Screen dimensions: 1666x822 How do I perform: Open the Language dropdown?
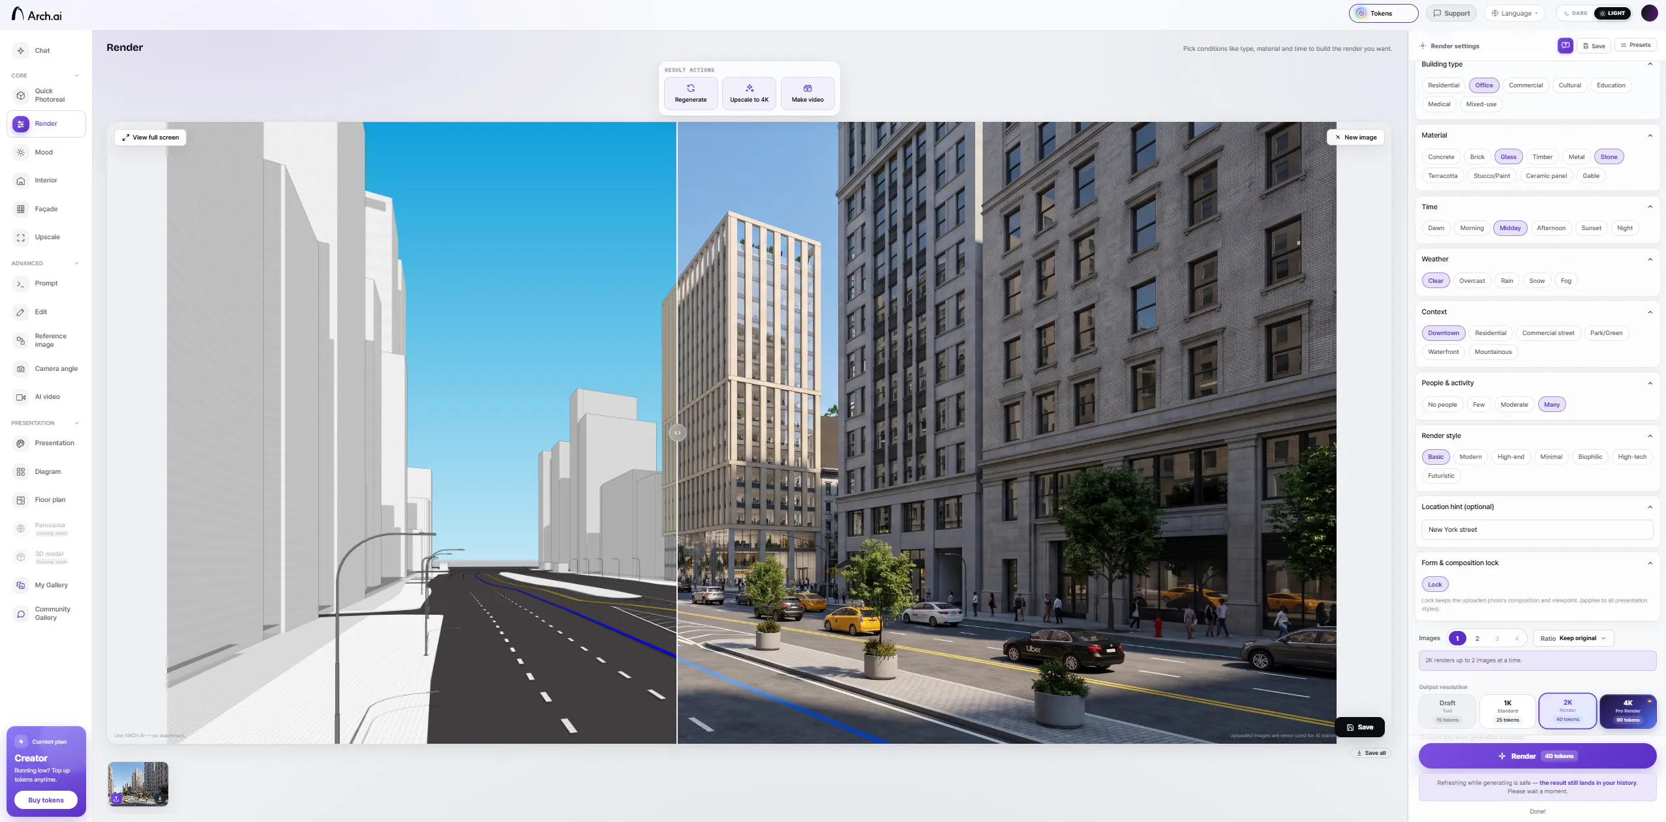1514,13
